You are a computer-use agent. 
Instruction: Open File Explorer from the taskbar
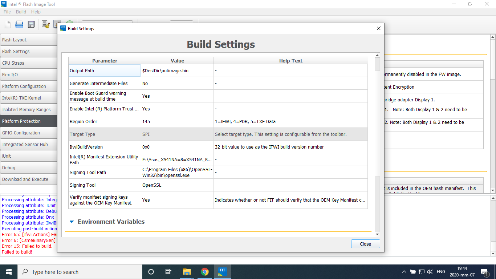click(187, 272)
